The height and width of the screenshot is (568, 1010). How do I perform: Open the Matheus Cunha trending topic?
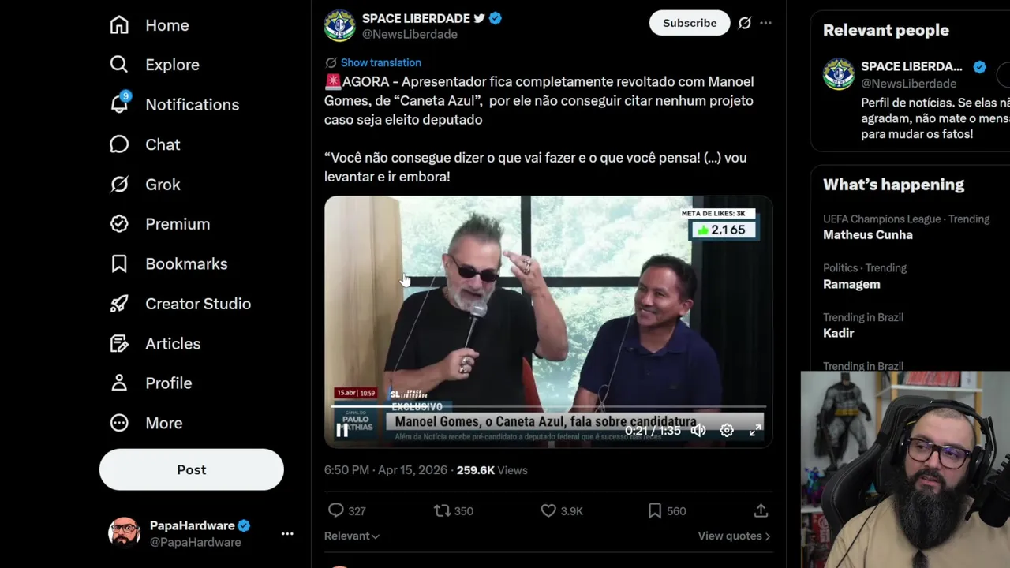867,234
